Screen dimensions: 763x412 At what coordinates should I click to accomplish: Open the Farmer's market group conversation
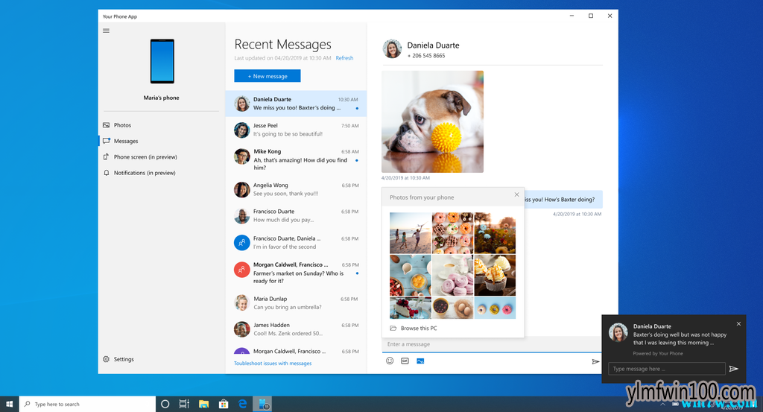296,273
